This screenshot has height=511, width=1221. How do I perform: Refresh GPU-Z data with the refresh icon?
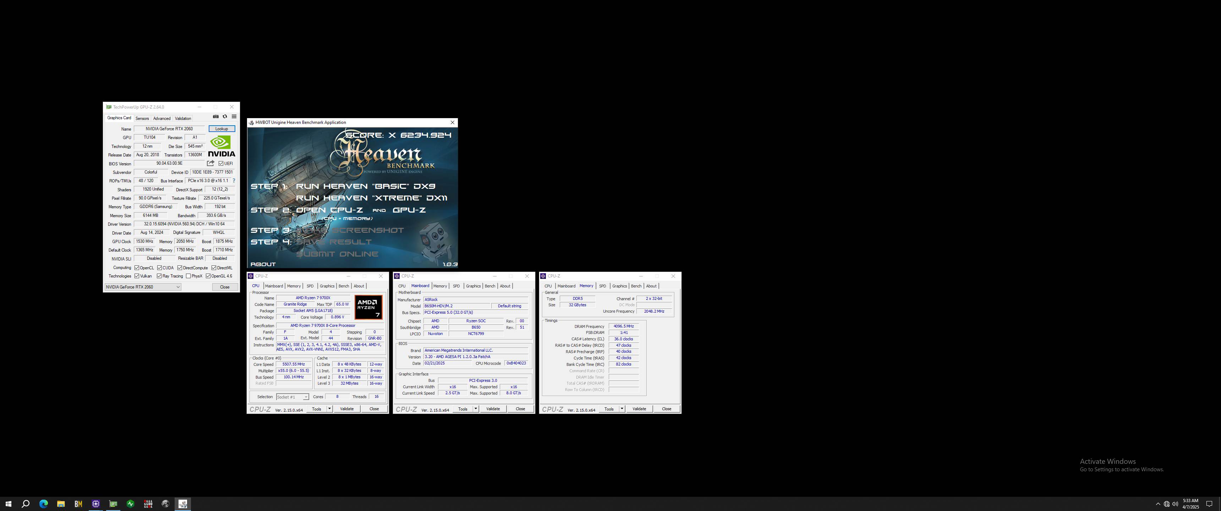[225, 117]
